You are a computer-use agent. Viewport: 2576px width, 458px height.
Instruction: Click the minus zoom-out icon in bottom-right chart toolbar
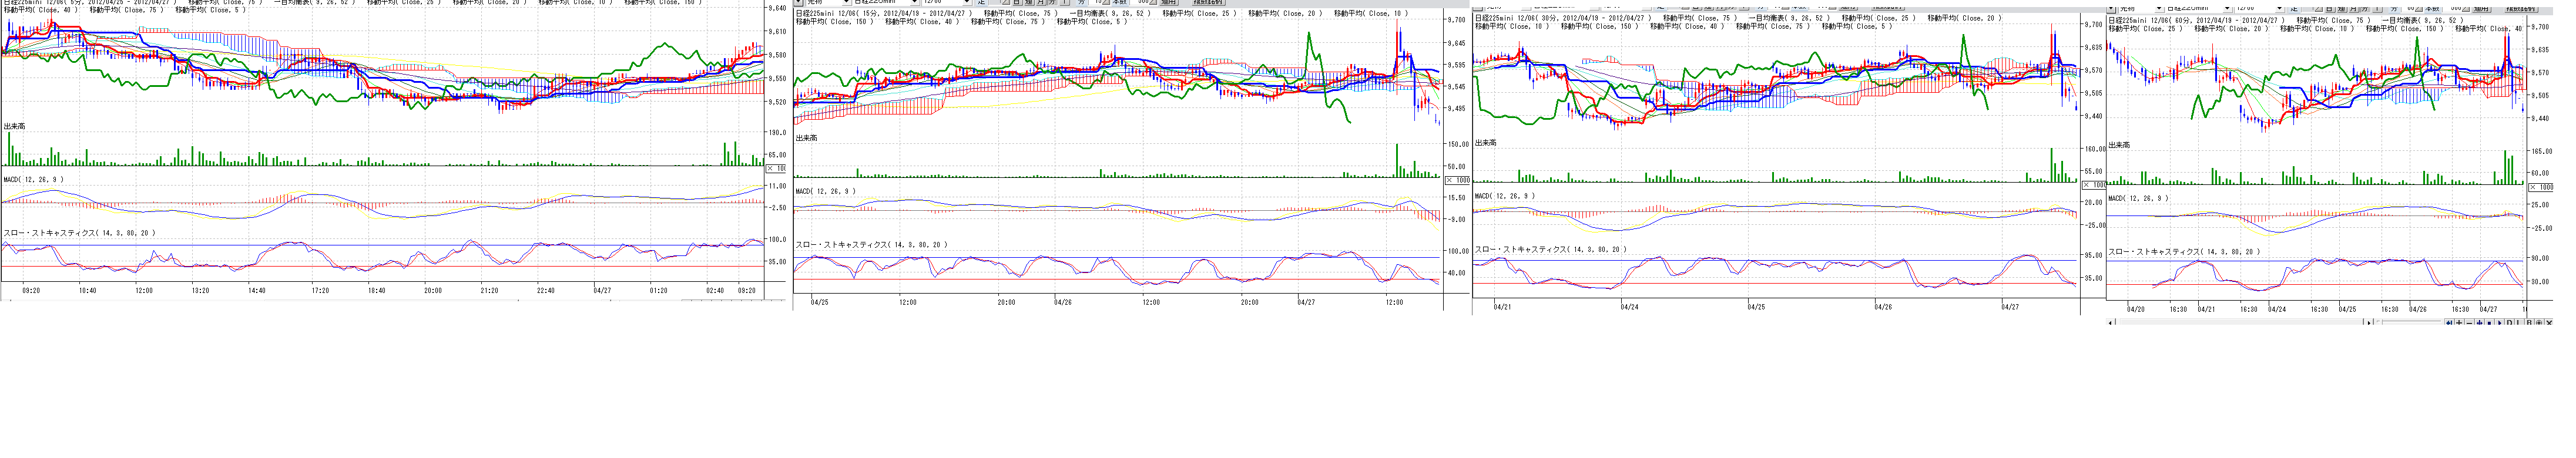(x=2469, y=323)
